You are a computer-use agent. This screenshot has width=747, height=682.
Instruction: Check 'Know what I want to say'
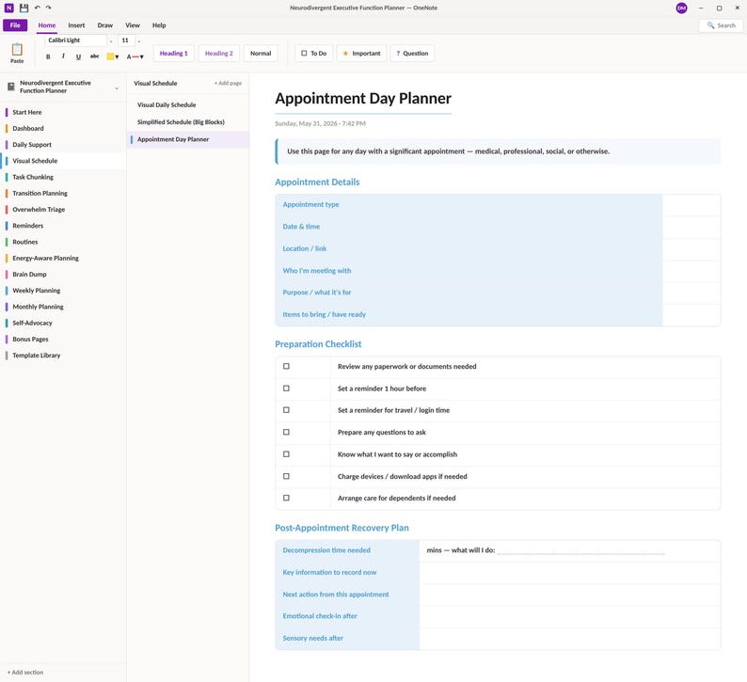tap(286, 453)
